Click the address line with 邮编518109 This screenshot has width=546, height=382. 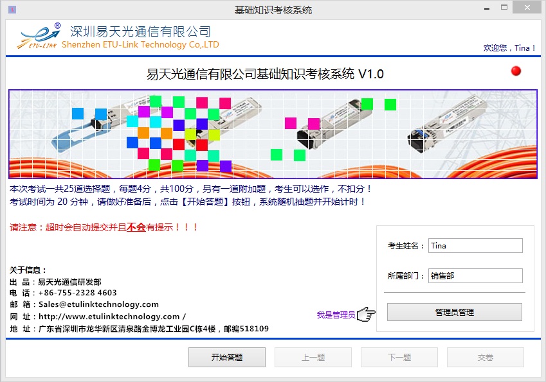pos(139,329)
